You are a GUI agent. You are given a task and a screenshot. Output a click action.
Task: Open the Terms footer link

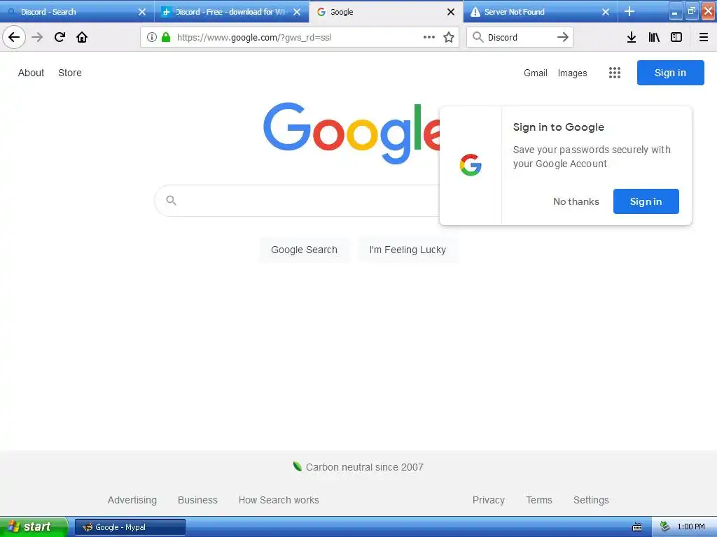(539, 500)
